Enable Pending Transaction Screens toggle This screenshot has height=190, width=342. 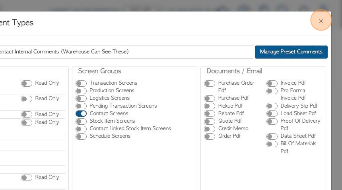[x=81, y=106]
